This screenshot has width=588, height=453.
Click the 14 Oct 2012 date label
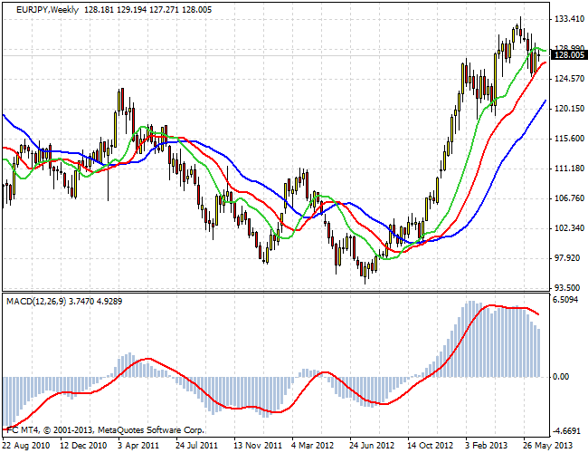[430, 446]
